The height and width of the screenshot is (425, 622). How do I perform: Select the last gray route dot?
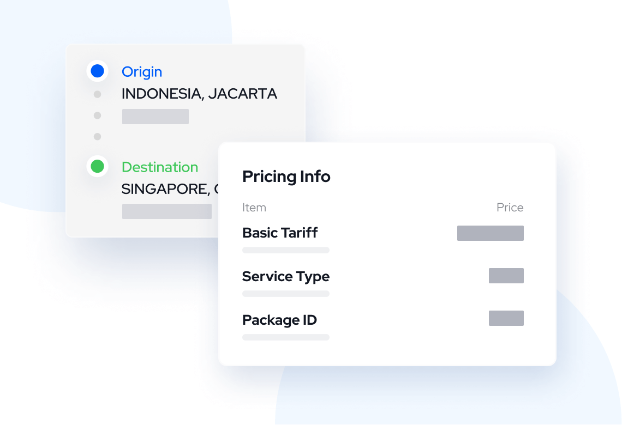point(97,136)
